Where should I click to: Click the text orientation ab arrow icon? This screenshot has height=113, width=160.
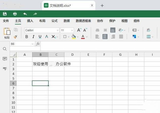(121, 30)
